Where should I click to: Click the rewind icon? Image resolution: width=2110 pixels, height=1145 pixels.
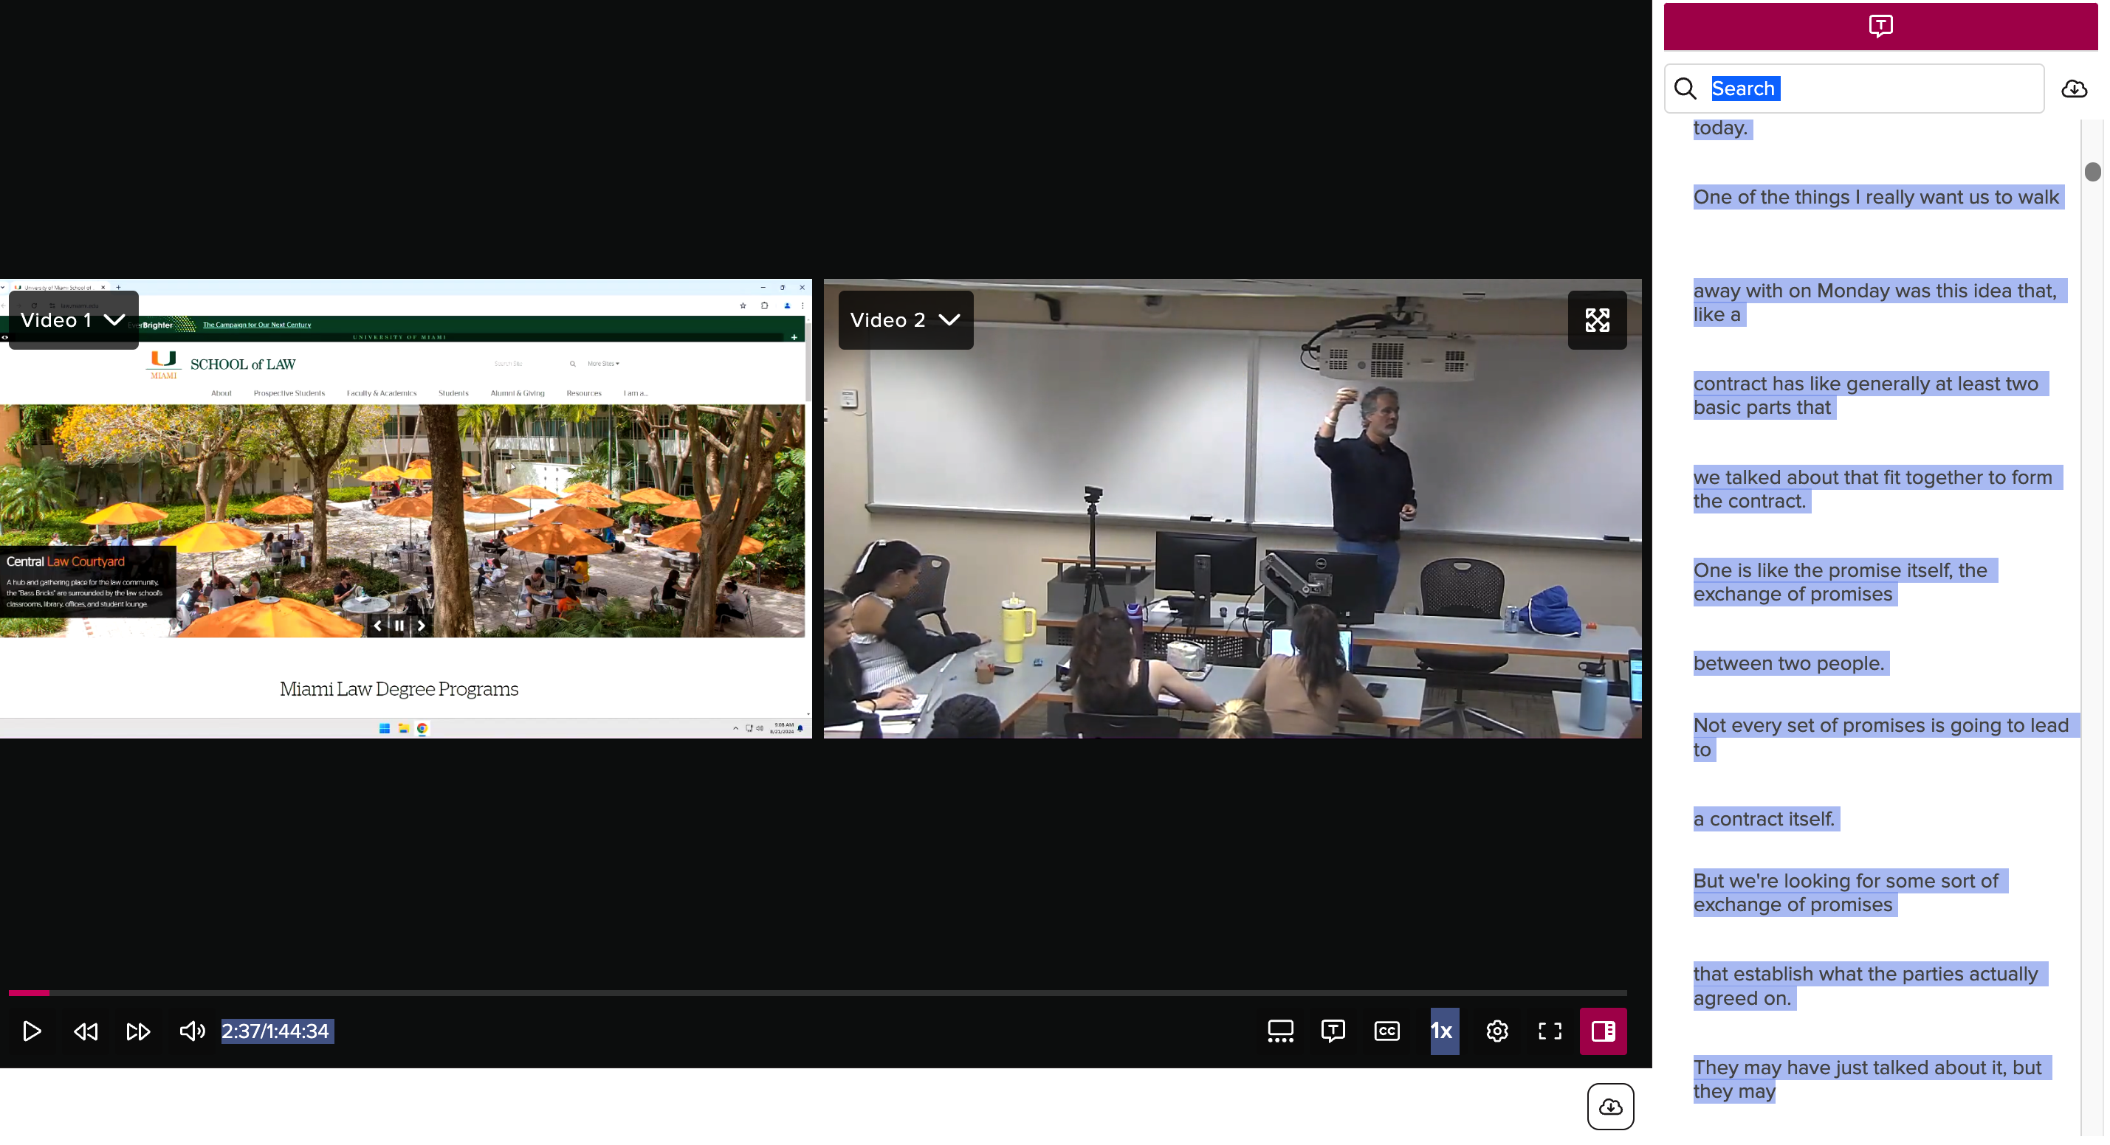point(85,1031)
